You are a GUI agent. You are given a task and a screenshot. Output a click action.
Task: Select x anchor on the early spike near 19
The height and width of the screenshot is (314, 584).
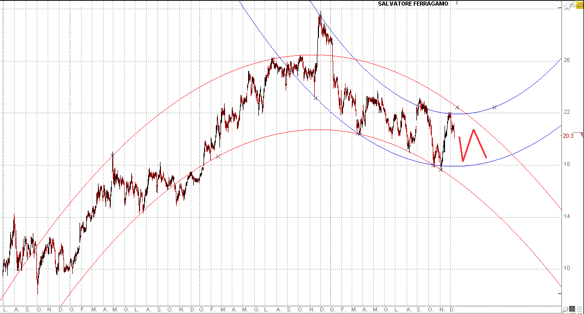(x=112, y=155)
